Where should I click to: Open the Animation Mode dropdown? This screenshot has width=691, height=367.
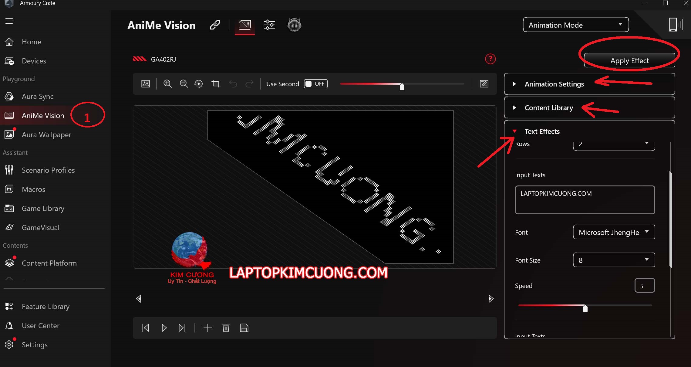tap(575, 25)
